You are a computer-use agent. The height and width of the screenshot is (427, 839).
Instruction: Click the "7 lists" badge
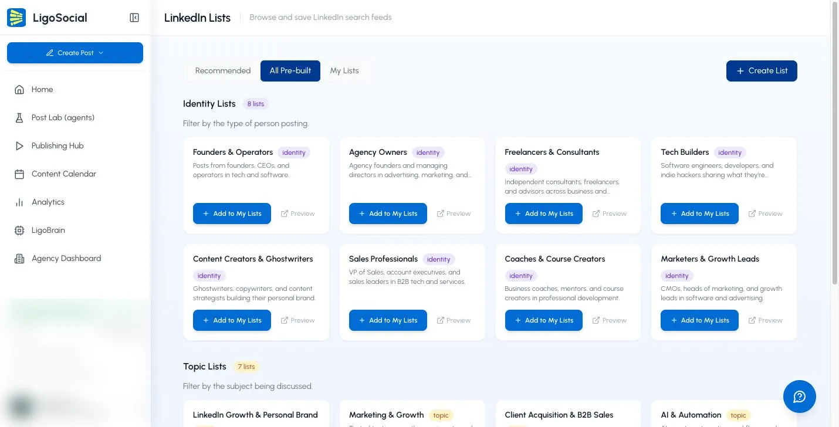pyautogui.click(x=246, y=367)
